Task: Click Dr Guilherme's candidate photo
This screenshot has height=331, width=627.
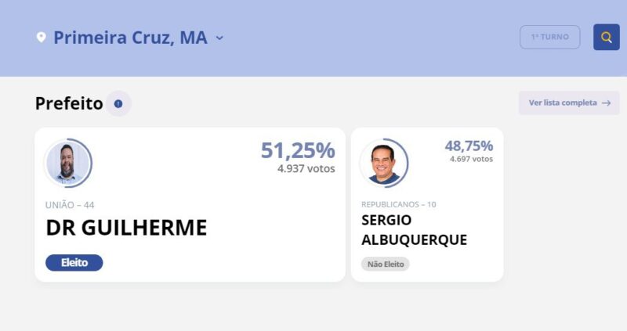Action: point(68,163)
